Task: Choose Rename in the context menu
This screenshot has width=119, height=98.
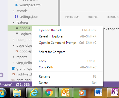Action: point(68,77)
